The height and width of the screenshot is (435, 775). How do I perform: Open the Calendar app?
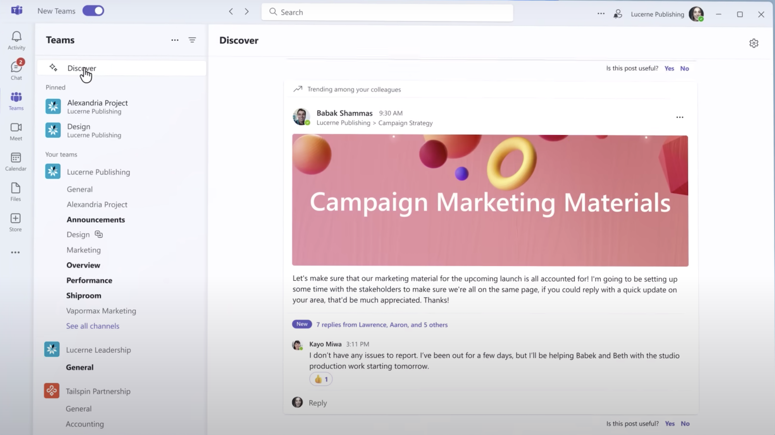pyautogui.click(x=16, y=162)
